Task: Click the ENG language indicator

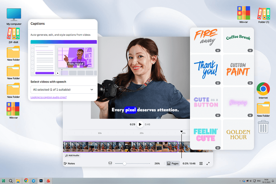Action: pyautogui.click(x=258, y=181)
